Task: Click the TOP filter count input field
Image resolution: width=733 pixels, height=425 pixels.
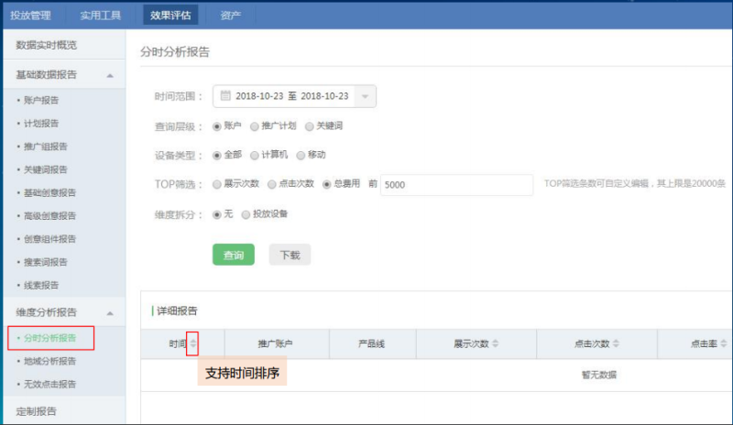Action: click(x=456, y=185)
